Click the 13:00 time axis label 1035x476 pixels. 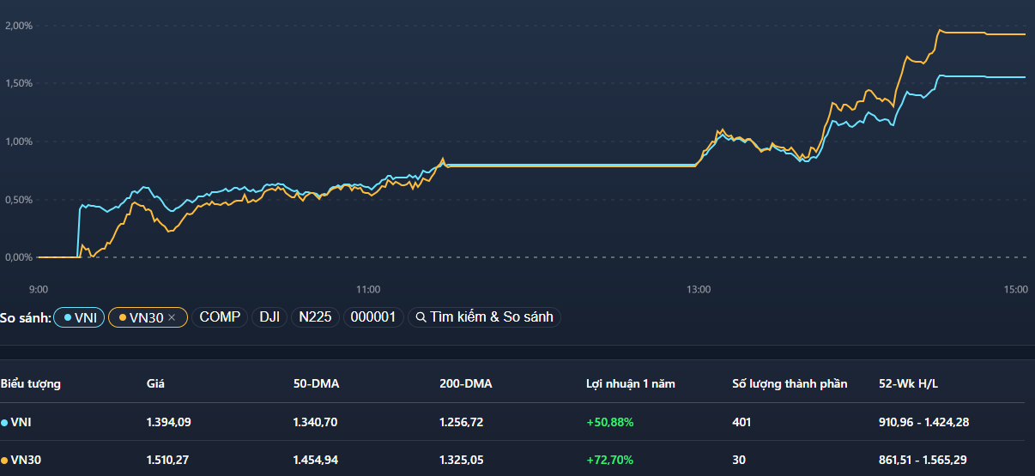click(x=699, y=290)
